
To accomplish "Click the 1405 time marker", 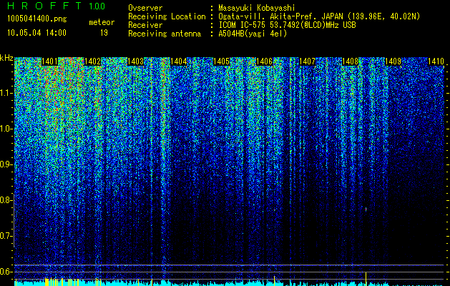I will [x=221, y=61].
